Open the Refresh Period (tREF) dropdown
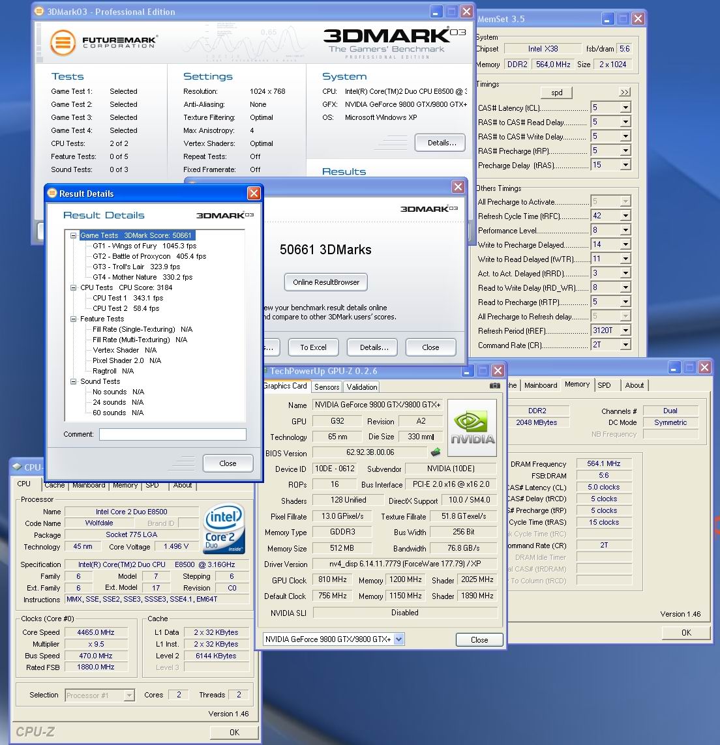Image resolution: width=720 pixels, height=745 pixels. [625, 330]
